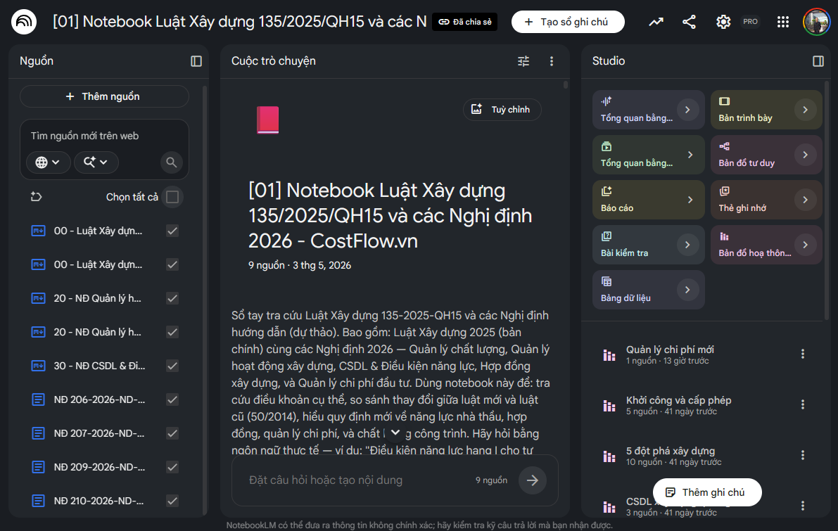Uncheck the 30 - NĐ CSDL source
The width and height of the screenshot is (838, 531).
click(x=172, y=366)
